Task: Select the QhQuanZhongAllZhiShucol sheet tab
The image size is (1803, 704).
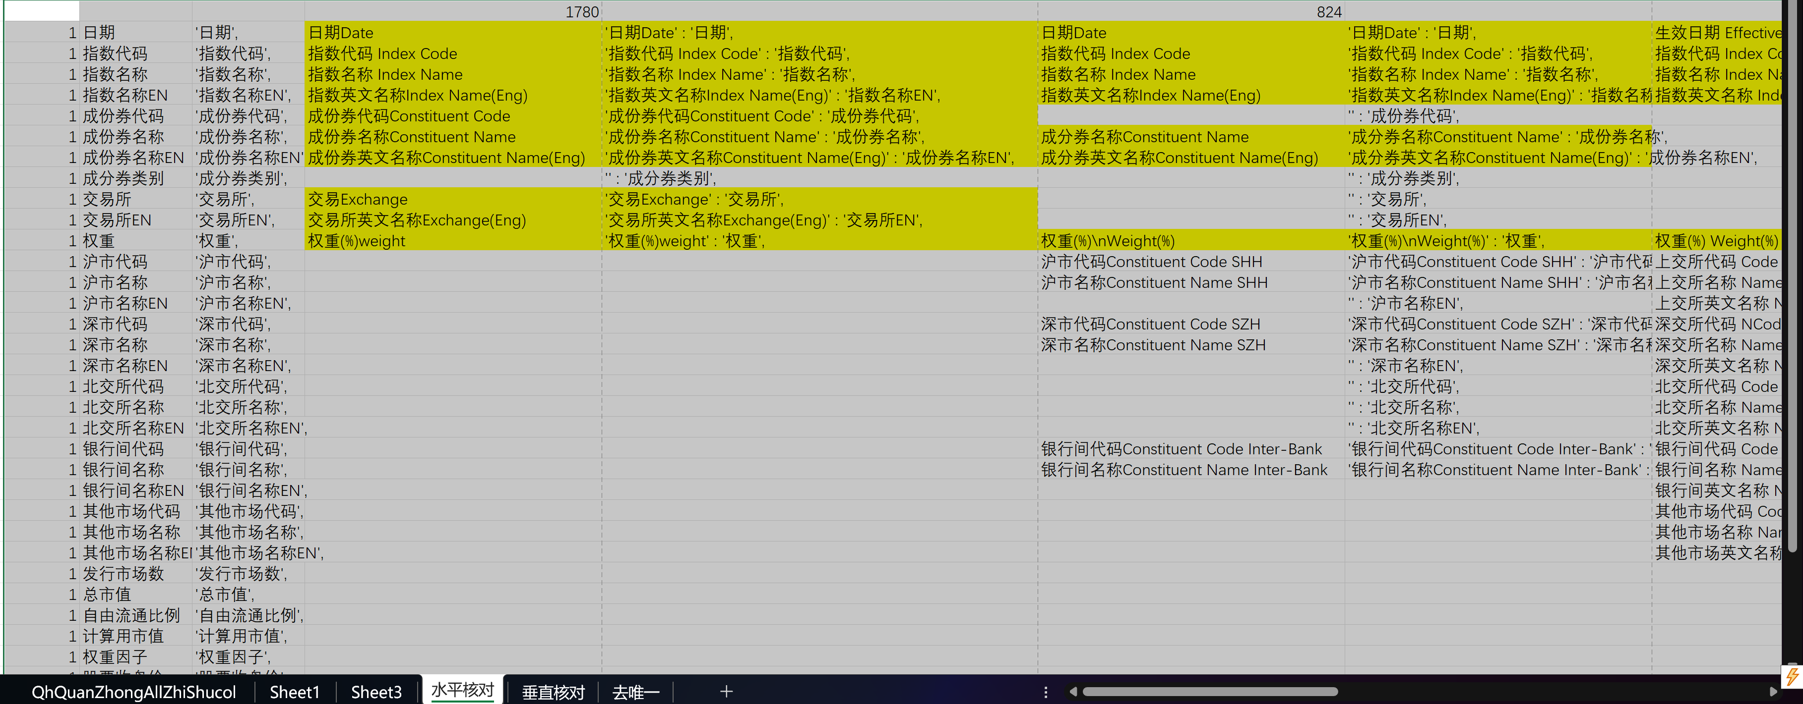Action: click(135, 692)
